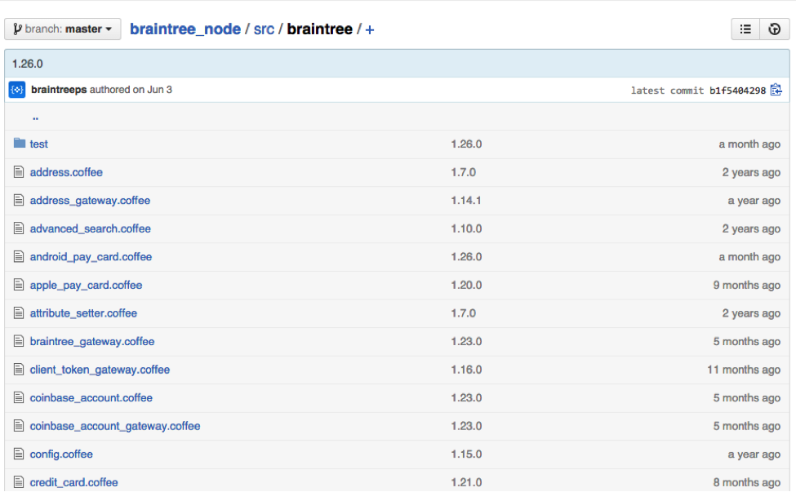Click file icon beside address.coffee
This screenshot has height=492, width=796.
[19, 172]
